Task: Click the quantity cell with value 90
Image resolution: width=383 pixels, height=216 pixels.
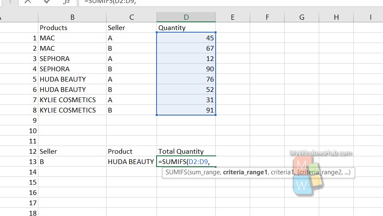Action: tap(186, 69)
